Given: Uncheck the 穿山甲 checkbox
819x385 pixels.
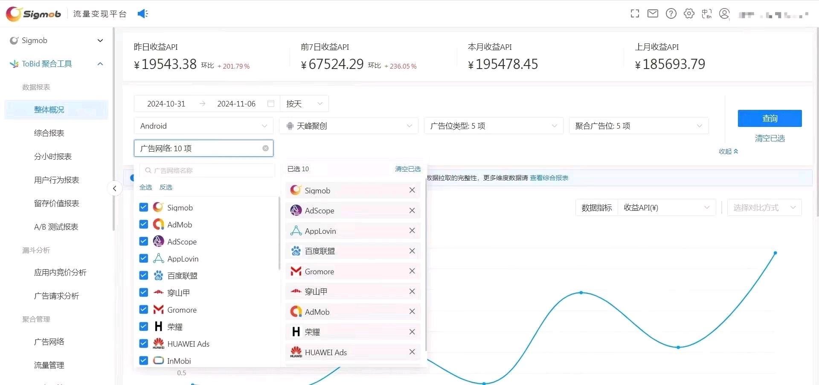Looking at the screenshot, I should click(x=143, y=292).
